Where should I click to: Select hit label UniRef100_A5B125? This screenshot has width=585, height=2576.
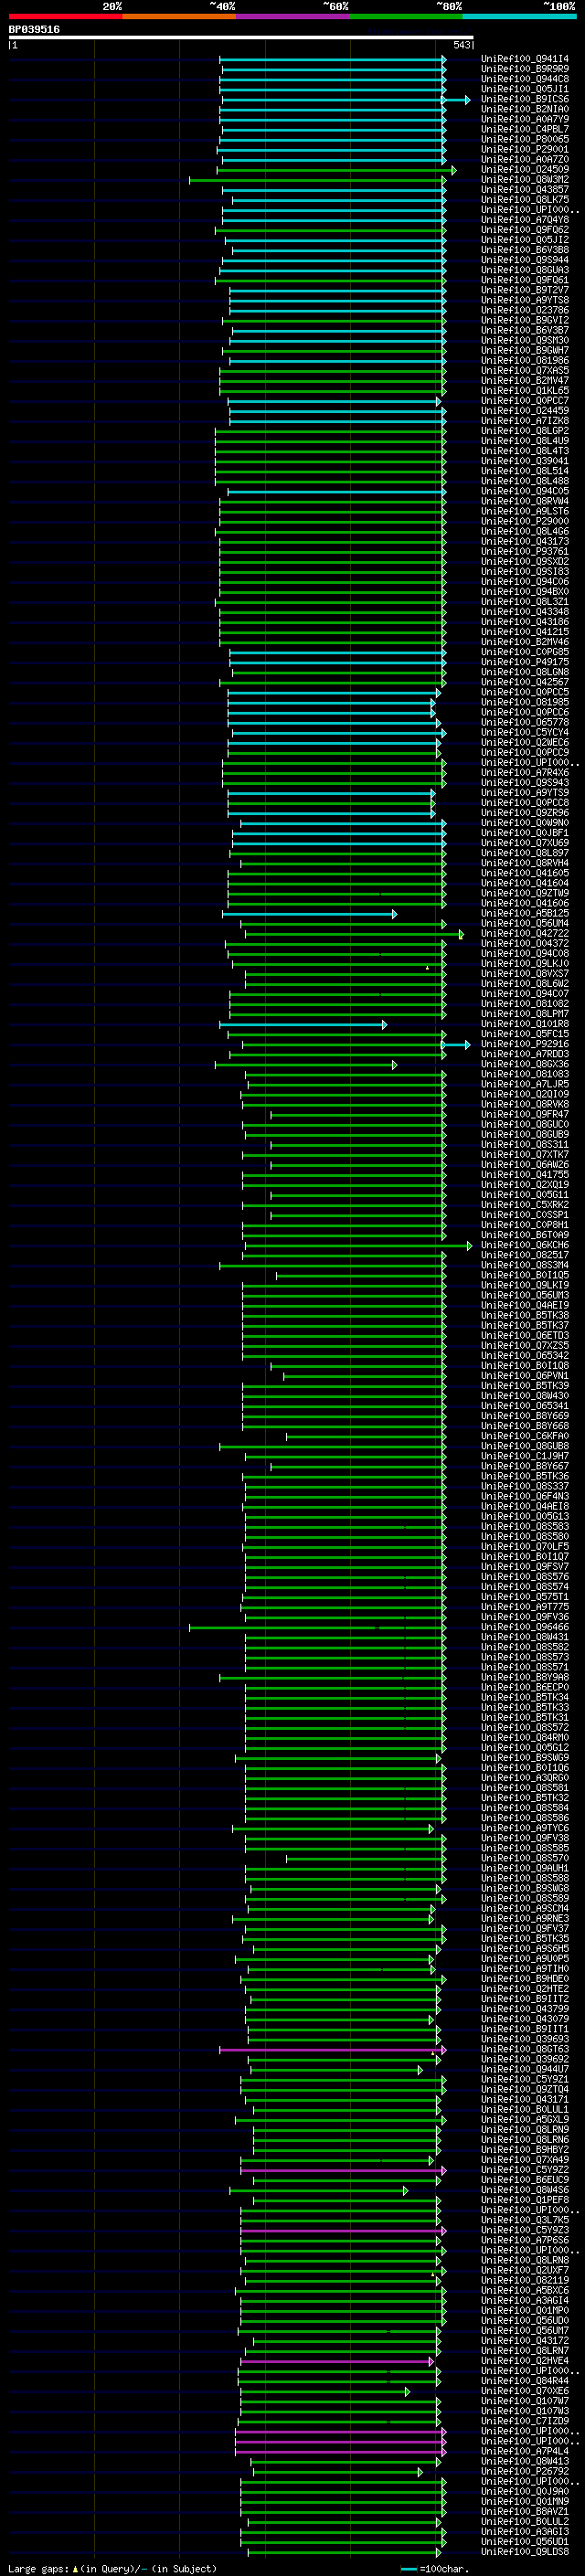point(525,913)
